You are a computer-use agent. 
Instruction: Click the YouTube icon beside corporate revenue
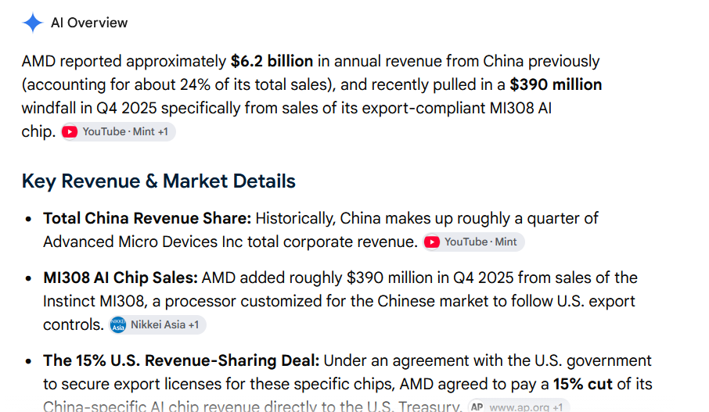point(432,242)
